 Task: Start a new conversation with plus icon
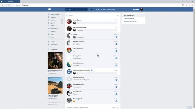coord(118,15)
